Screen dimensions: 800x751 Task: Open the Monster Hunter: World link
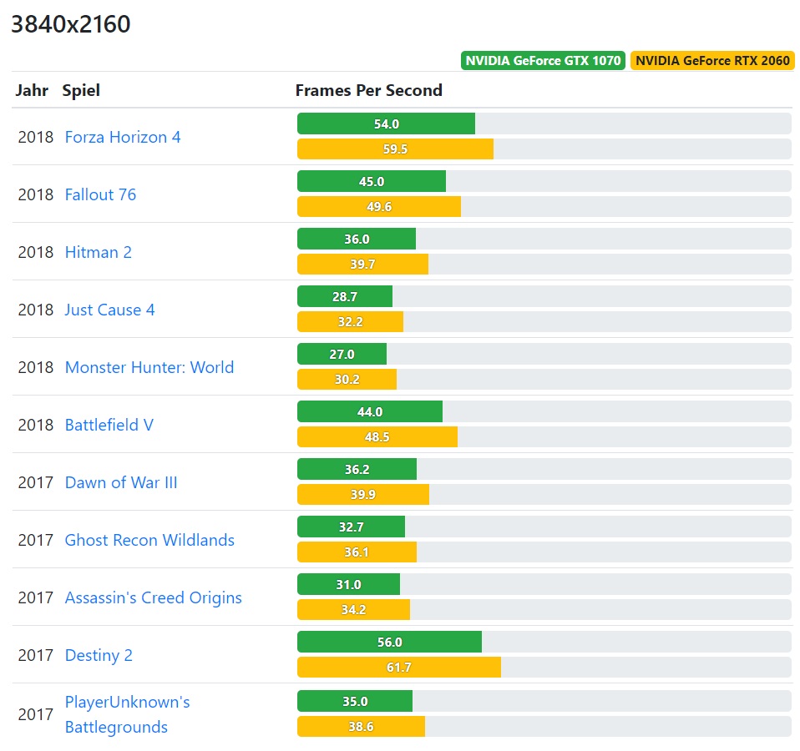tap(149, 368)
